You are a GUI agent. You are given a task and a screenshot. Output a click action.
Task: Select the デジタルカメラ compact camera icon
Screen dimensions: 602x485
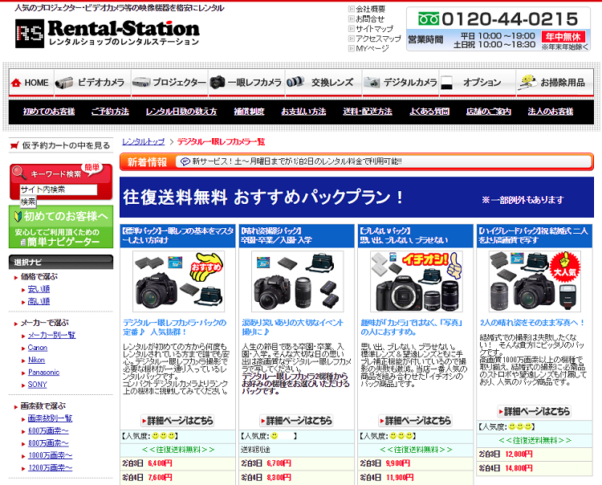click(372, 82)
